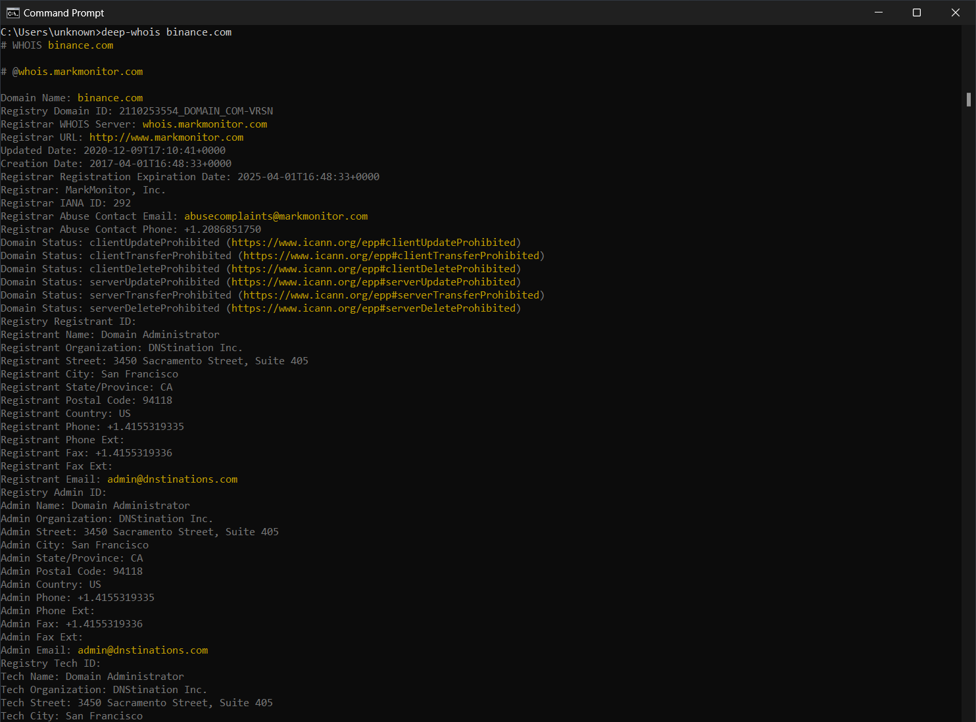Viewport: 976px width, 722px height.
Task: Click the Admin Email admin@dnstinations.com link
Action: click(143, 650)
